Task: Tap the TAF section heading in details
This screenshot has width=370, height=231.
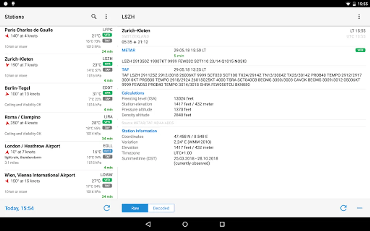Action: [125, 70]
